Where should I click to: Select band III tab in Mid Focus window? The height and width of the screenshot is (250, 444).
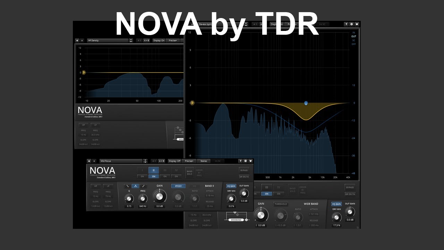[165, 170]
